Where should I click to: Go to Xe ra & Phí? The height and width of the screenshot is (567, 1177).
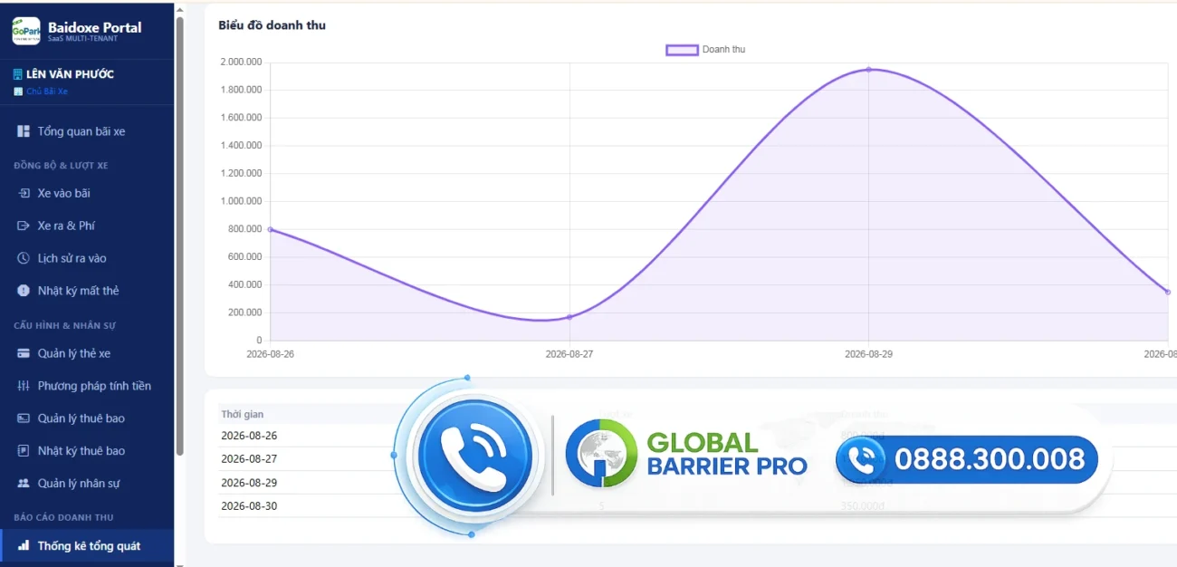tap(87, 226)
